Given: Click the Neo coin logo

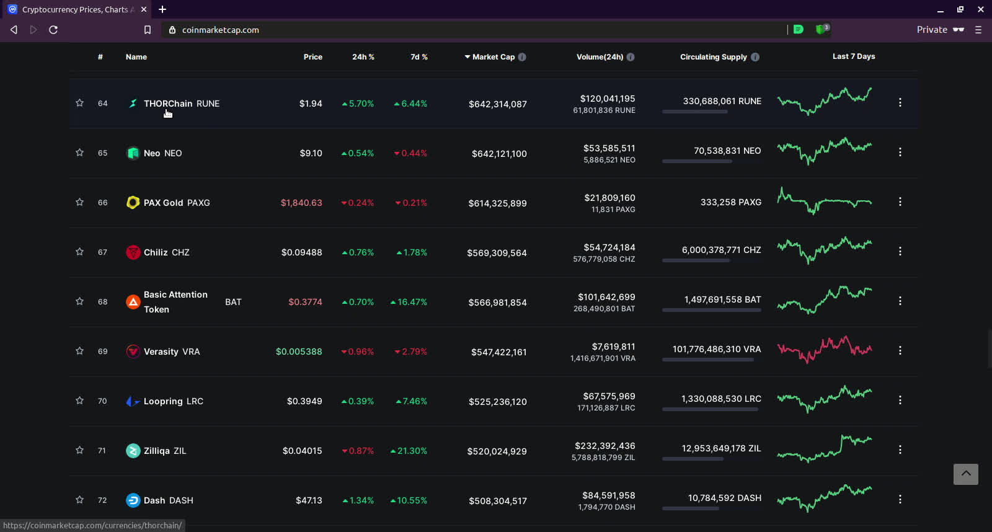Looking at the screenshot, I should click(x=133, y=153).
